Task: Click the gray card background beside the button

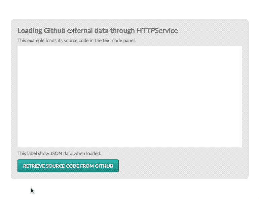Action: point(182,166)
